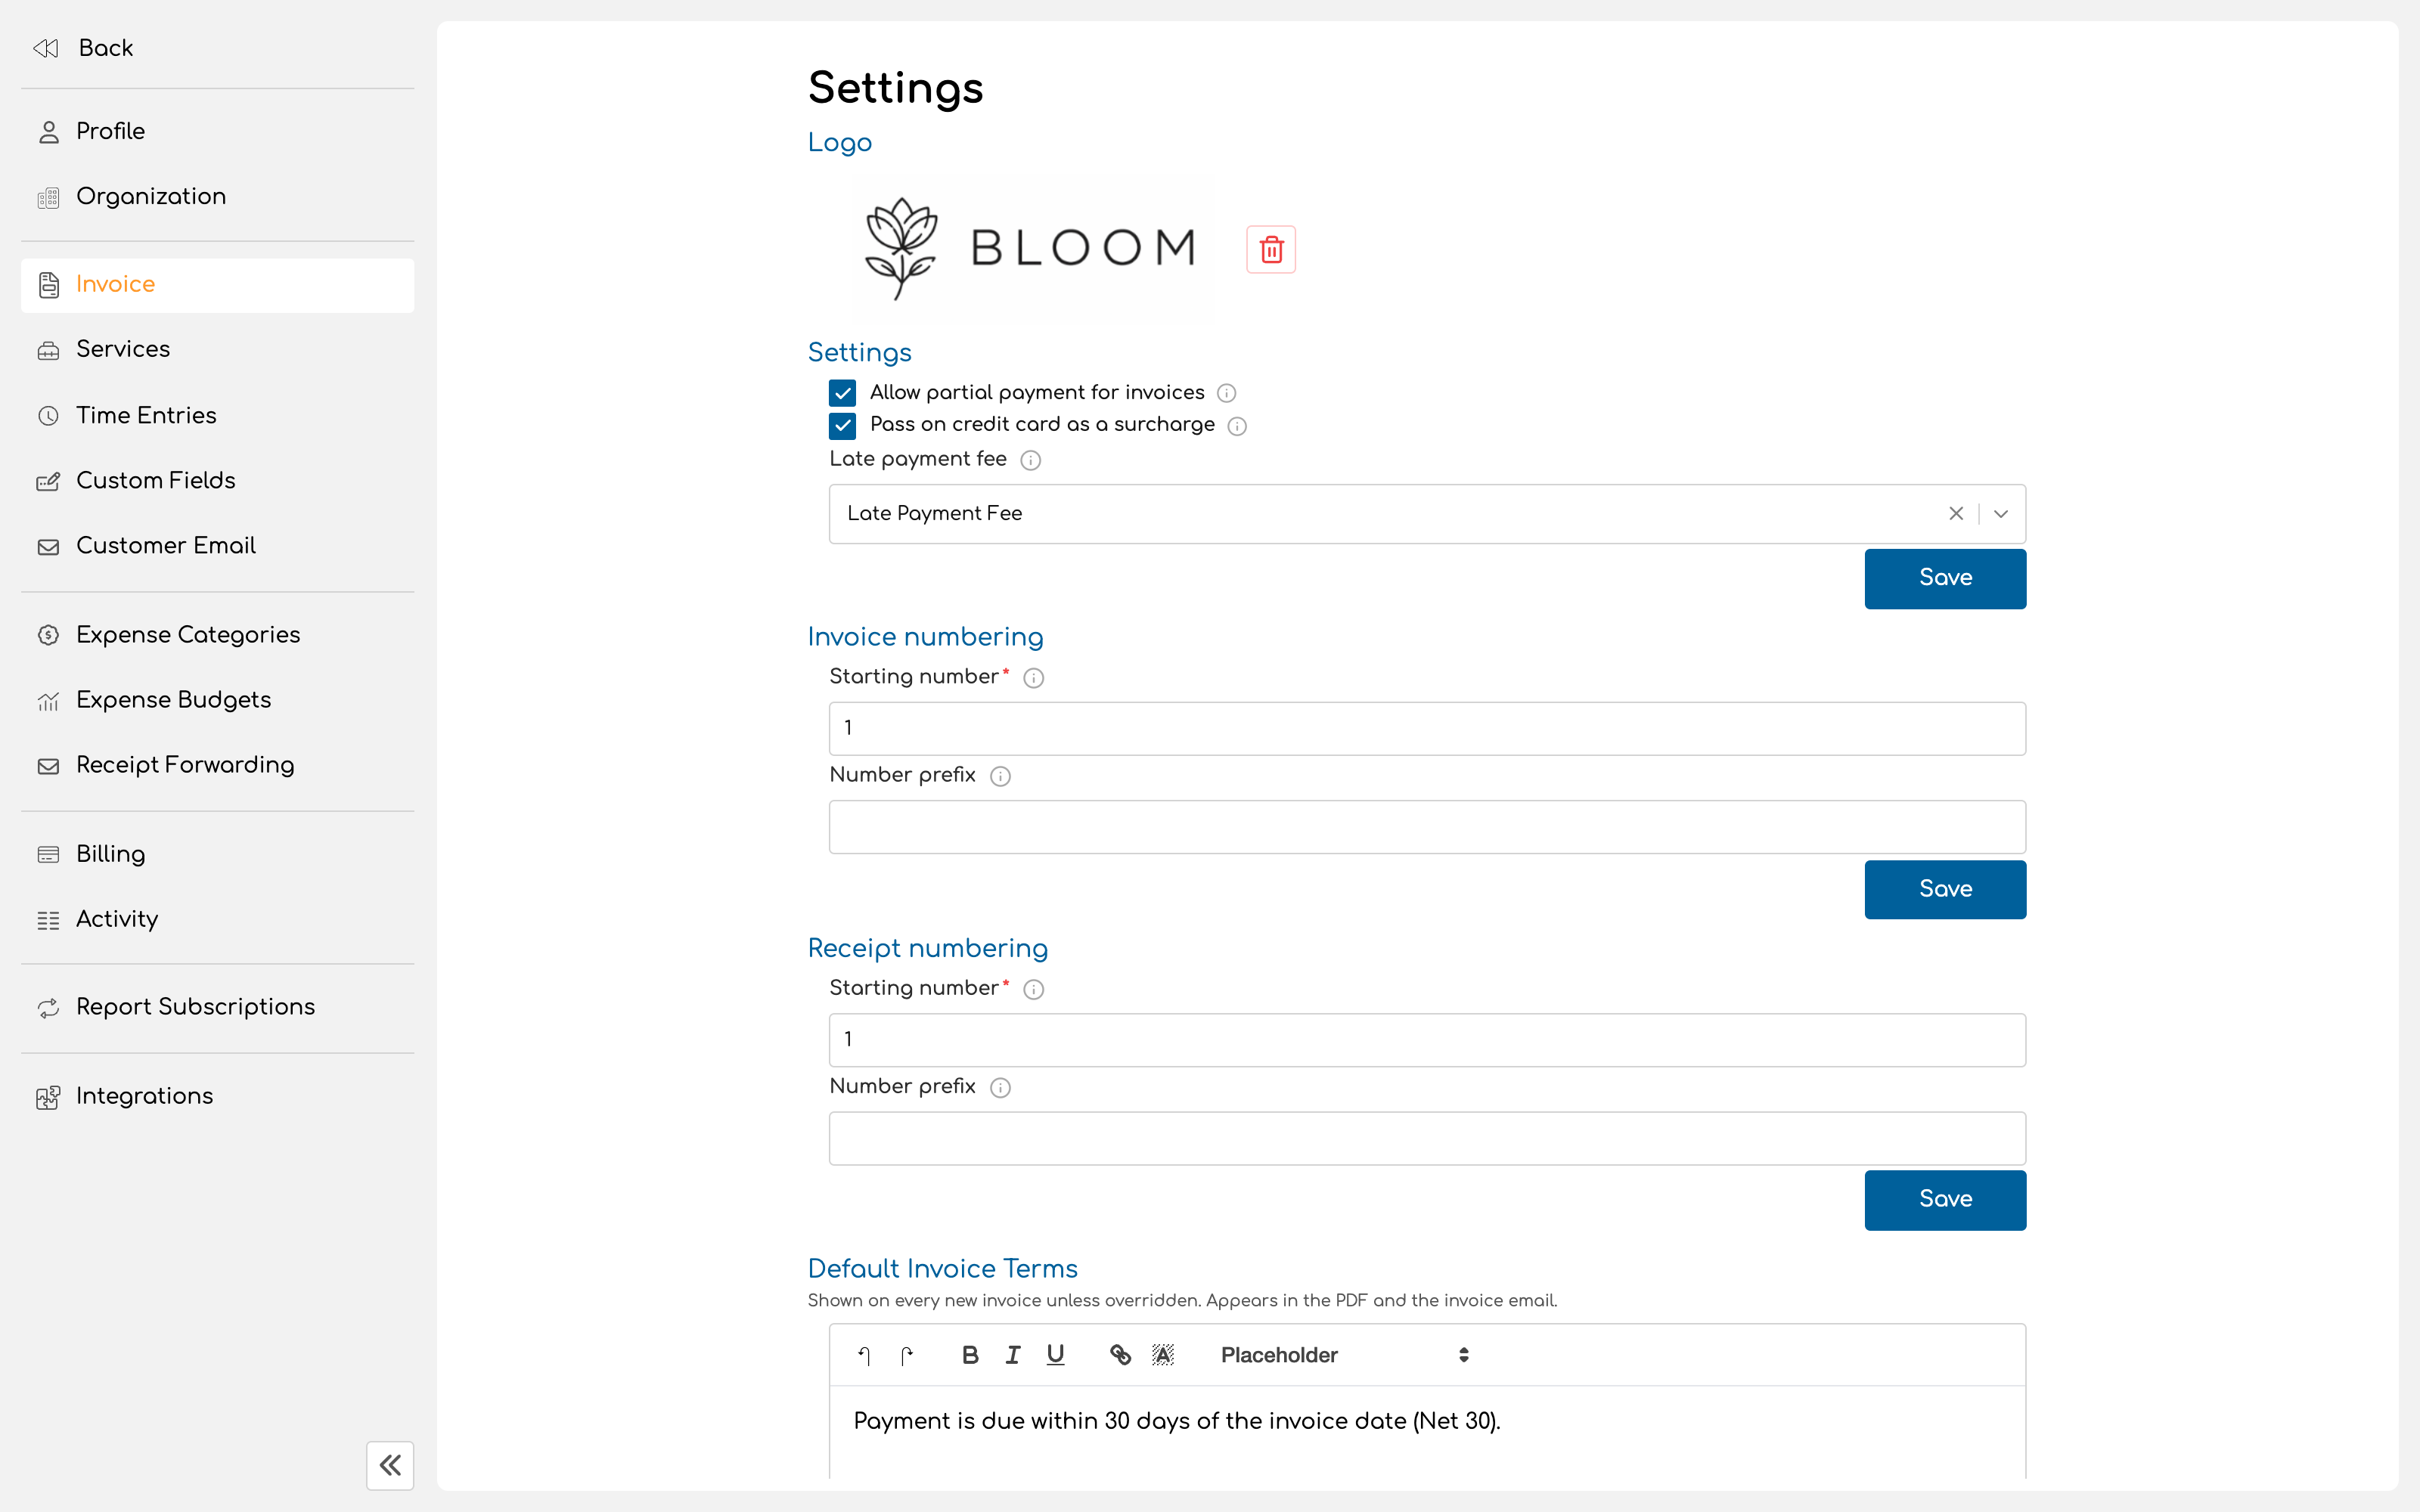Show info for invoice Number prefix
Screen dimensions: 2420x1512
[1000, 776]
